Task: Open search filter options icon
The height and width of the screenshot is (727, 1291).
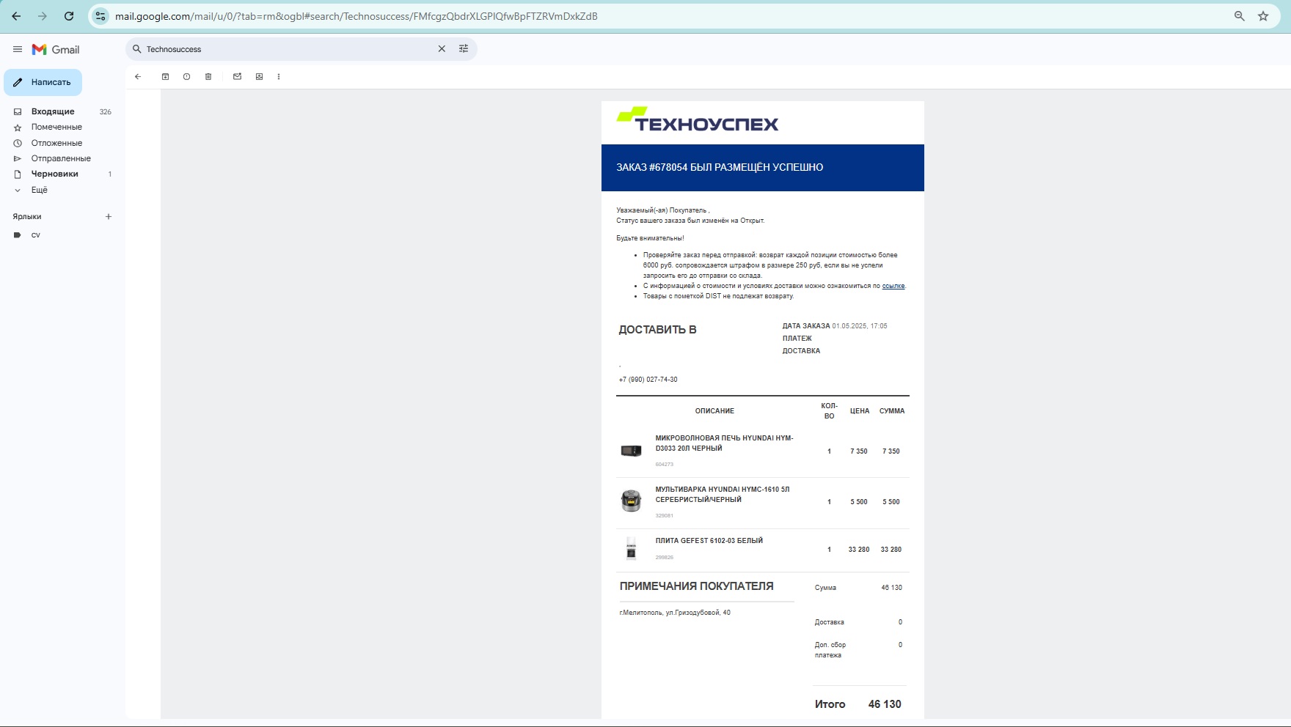Action: click(x=464, y=49)
